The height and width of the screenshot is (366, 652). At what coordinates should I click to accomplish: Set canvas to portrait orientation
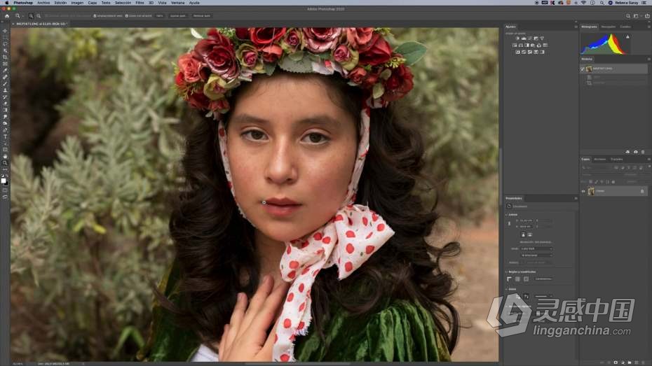tap(523, 234)
